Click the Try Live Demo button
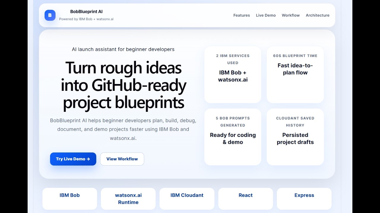This screenshot has height=213, width=380. click(73, 159)
